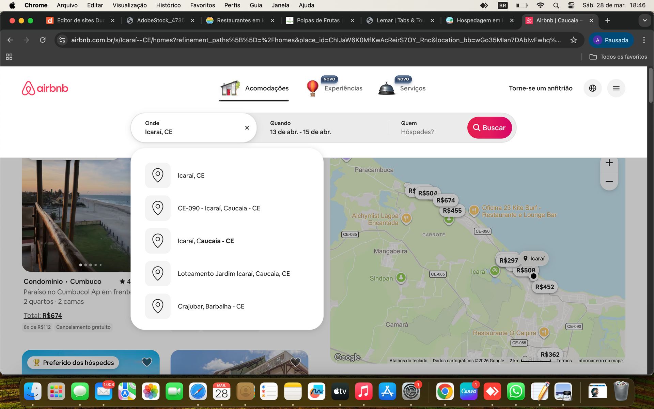Select the Experiências balloon icon
654x409 pixels.
[312, 87]
